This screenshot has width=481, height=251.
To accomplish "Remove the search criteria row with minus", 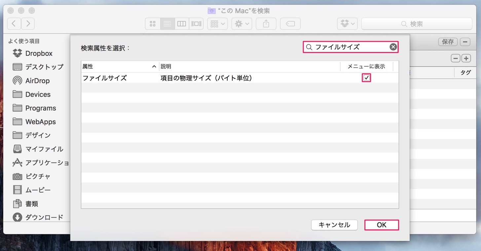I will (456, 58).
